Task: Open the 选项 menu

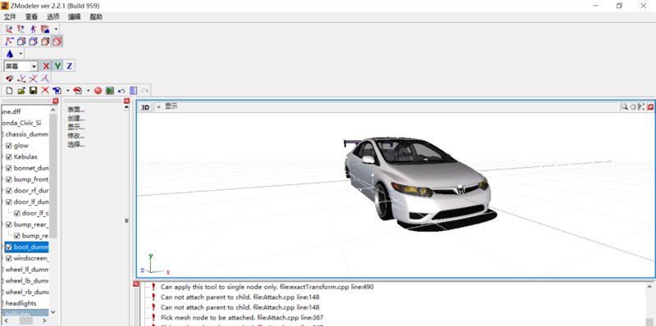Action: pos(52,16)
